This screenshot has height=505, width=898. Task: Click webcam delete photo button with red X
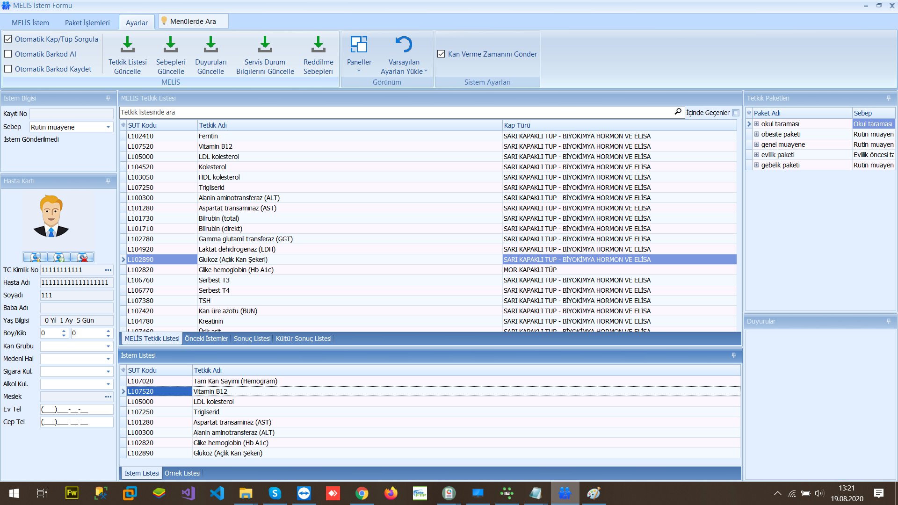(82, 257)
